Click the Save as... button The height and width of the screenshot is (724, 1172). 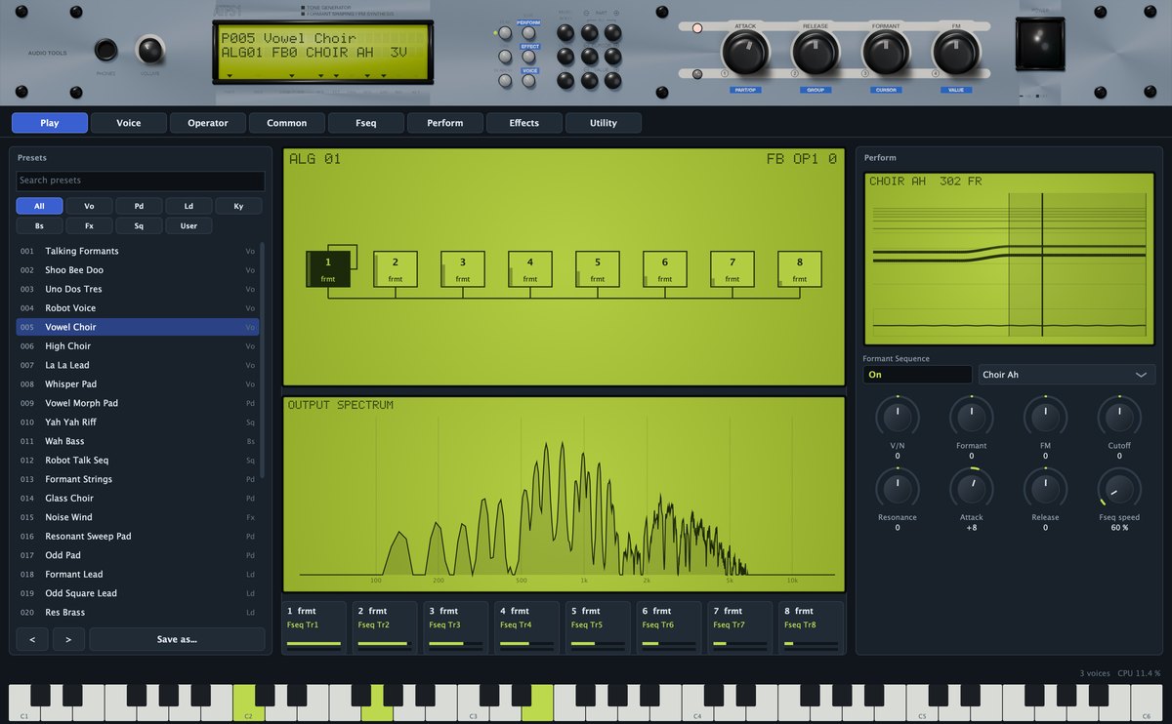coord(177,639)
